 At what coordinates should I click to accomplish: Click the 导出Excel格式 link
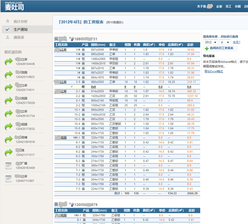213,72
